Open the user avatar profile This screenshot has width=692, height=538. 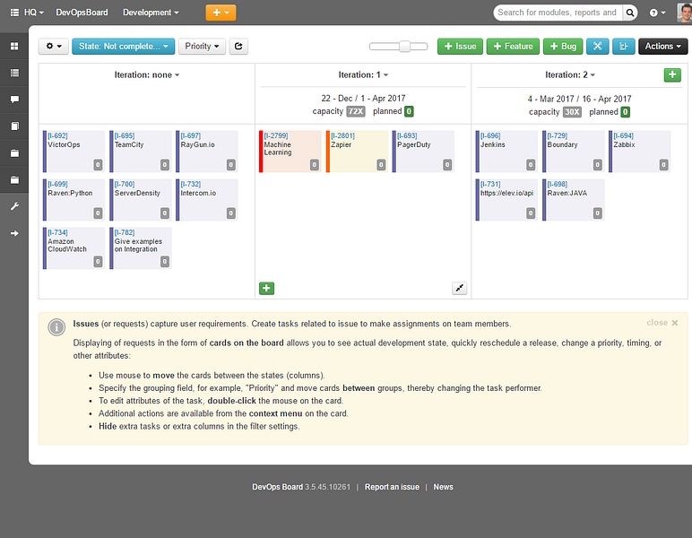(x=684, y=13)
